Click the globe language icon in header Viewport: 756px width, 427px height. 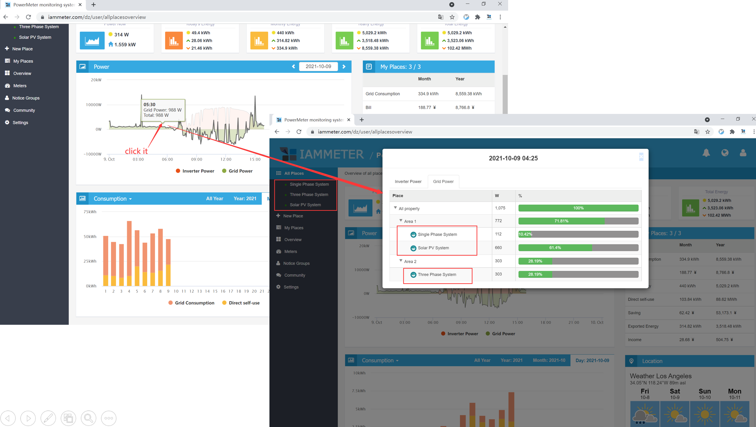(725, 153)
